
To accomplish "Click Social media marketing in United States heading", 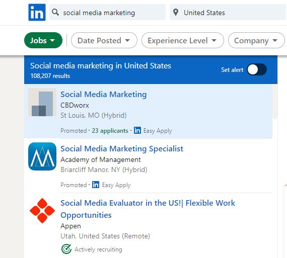I will (101, 66).
